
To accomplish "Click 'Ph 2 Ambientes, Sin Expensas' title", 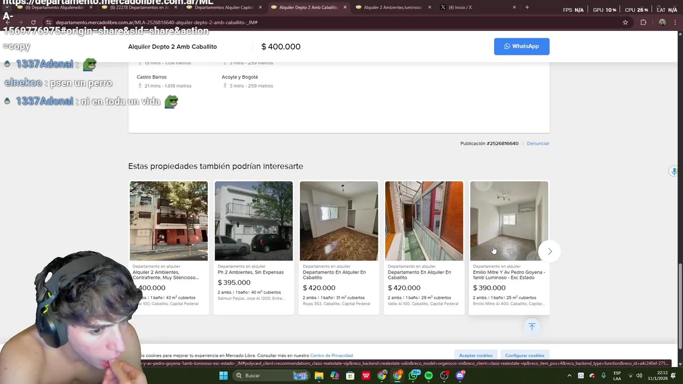I will coord(251,272).
